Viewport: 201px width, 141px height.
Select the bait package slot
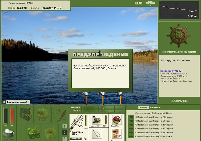(117, 134)
